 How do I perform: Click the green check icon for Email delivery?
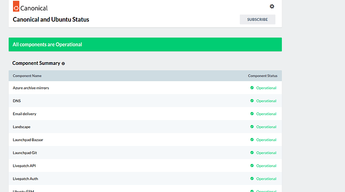[x=252, y=114]
